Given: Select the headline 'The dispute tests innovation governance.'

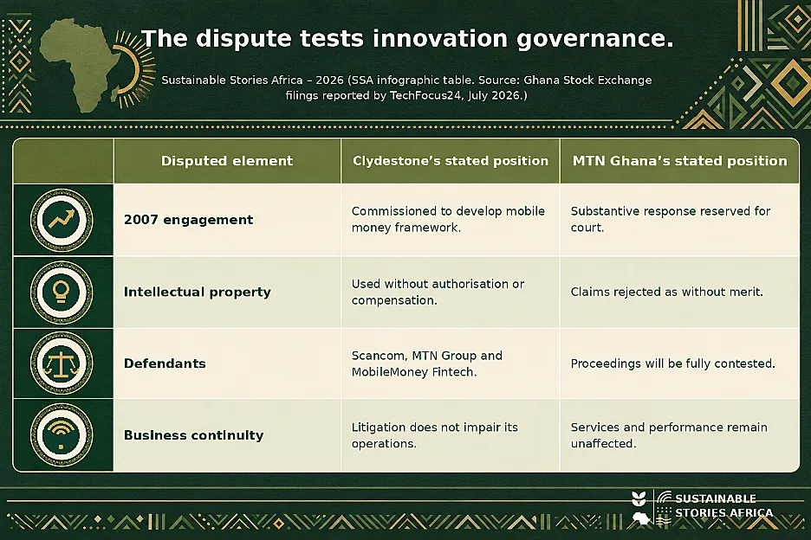Looking at the screenshot, I should pos(407,39).
